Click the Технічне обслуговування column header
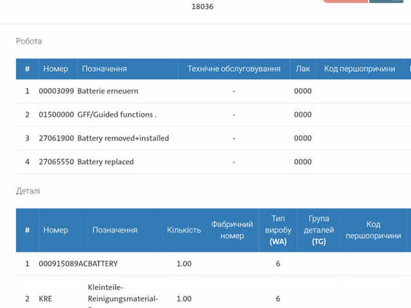 coord(234,69)
